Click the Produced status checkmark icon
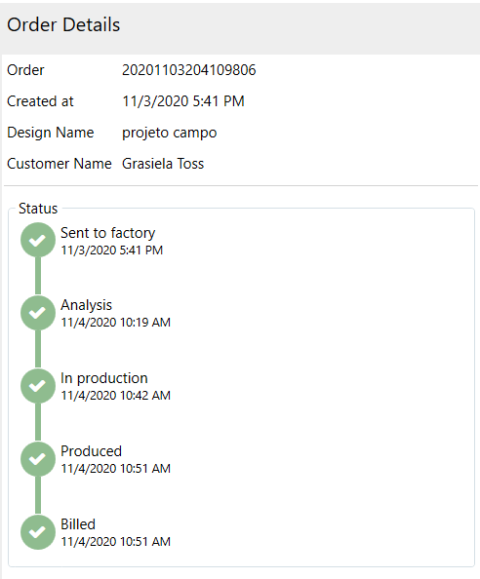480x579 pixels. coord(38,459)
